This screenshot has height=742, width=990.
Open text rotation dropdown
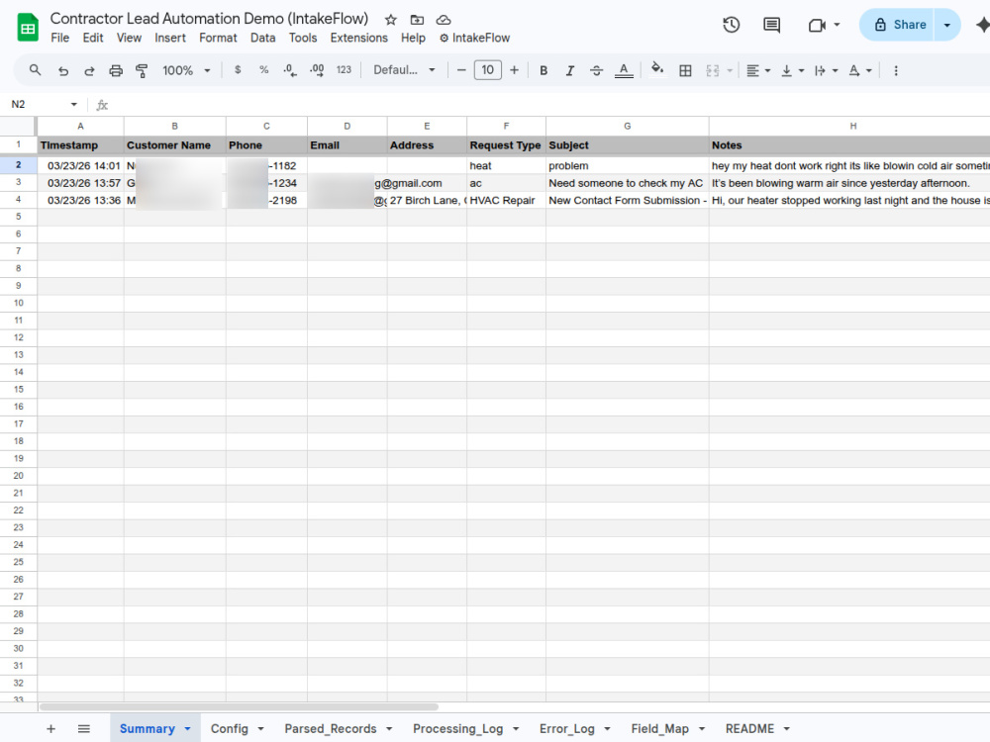point(860,70)
